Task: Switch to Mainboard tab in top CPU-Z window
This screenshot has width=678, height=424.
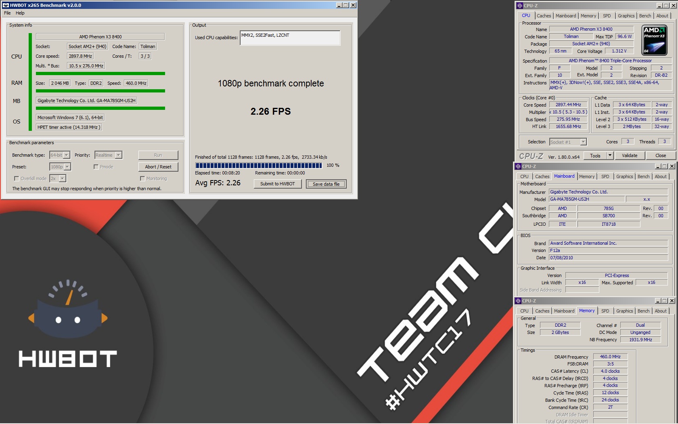Action: tap(566, 16)
